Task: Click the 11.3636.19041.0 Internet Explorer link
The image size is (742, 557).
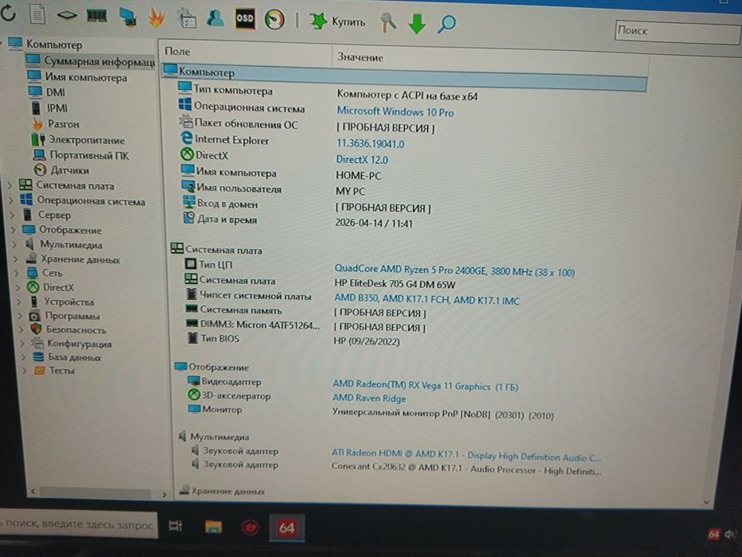Action: [370, 144]
